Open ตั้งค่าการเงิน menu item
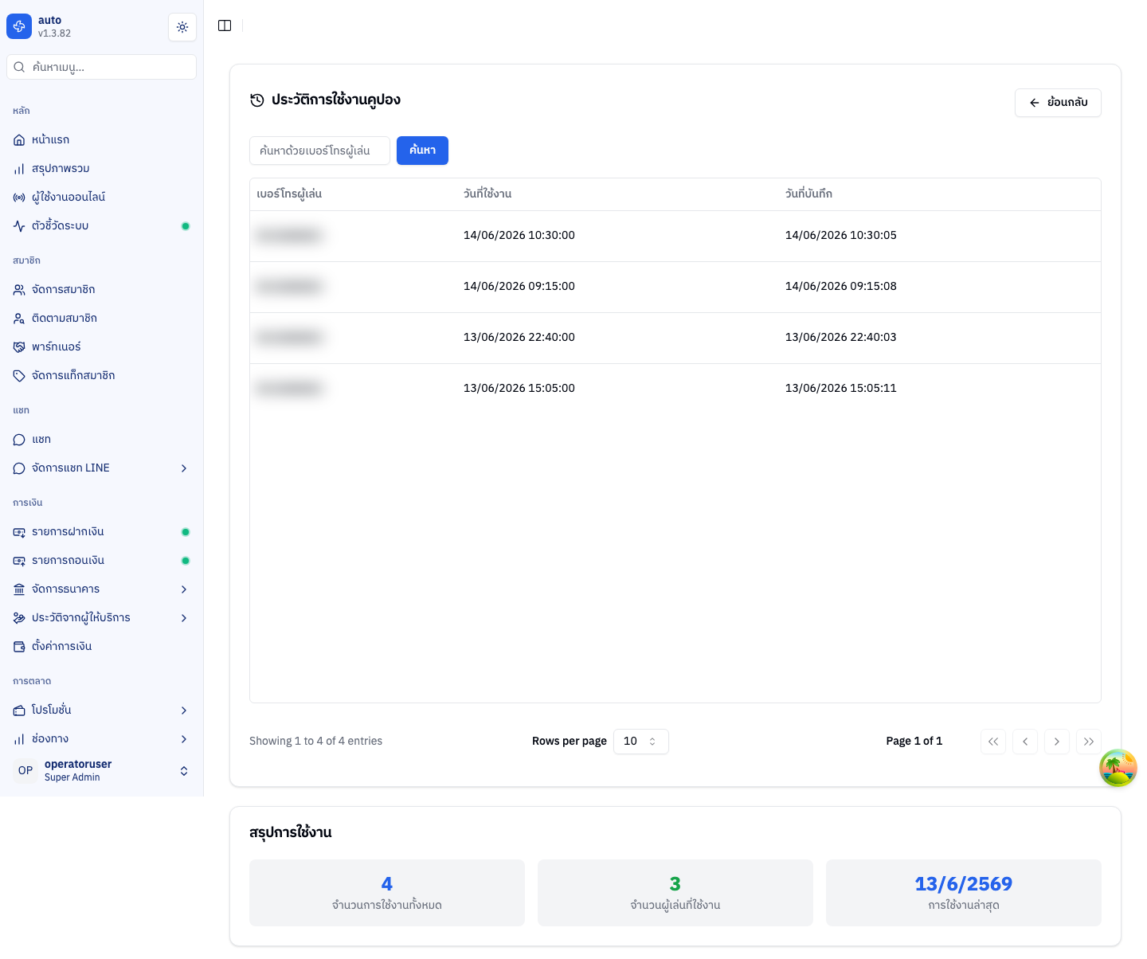 101,647
